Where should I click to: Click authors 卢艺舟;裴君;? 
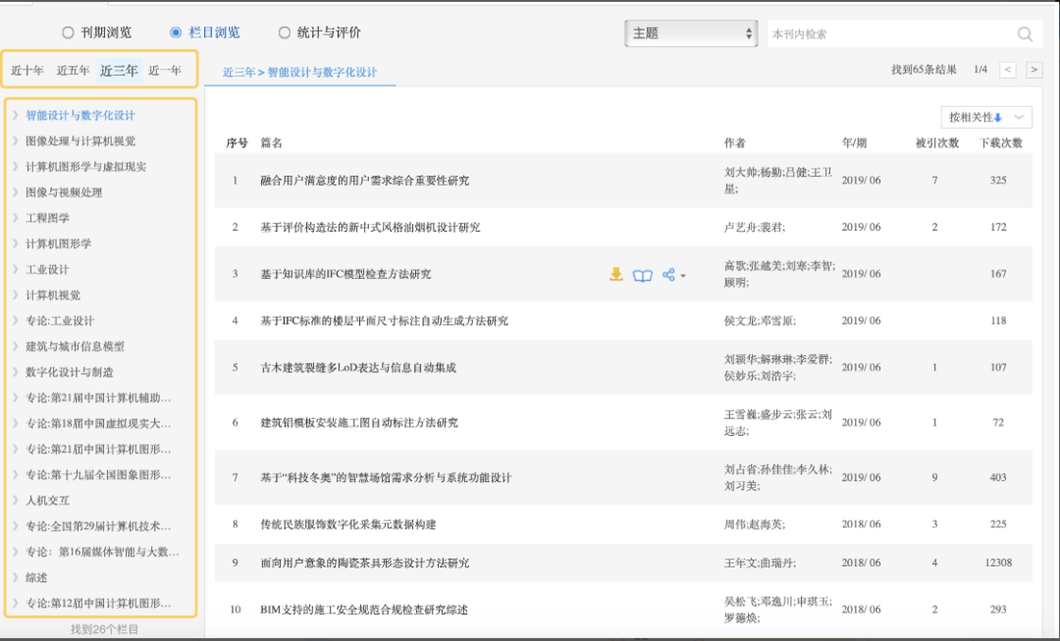(x=755, y=227)
